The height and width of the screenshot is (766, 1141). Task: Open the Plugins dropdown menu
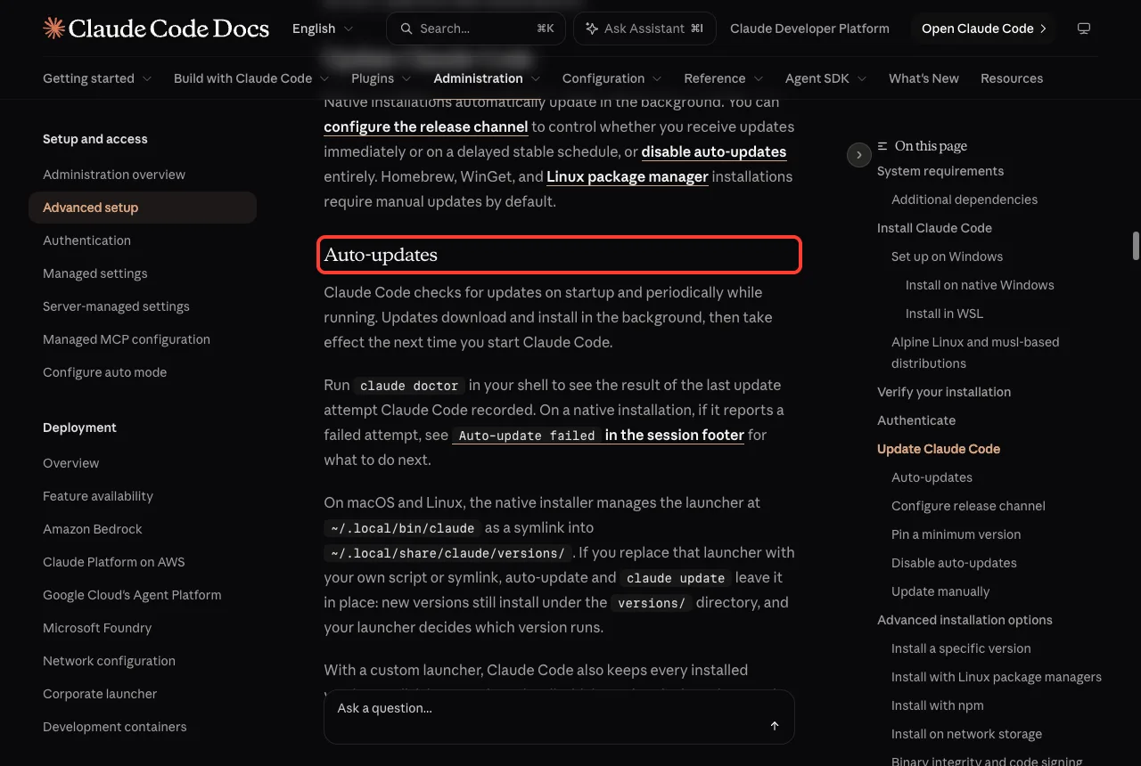tap(382, 78)
